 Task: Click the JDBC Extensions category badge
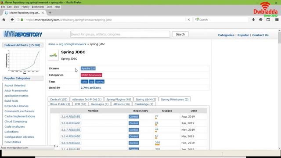(91, 75)
